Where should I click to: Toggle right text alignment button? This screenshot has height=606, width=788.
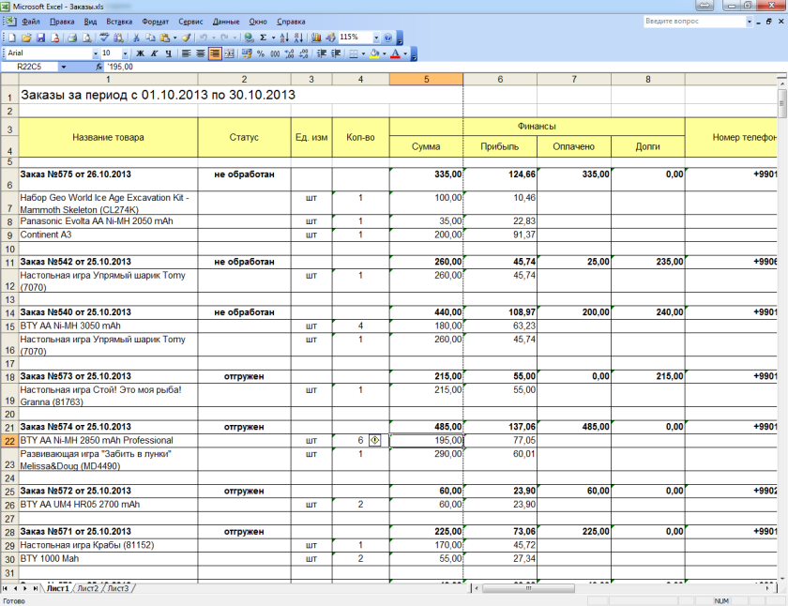(x=215, y=53)
